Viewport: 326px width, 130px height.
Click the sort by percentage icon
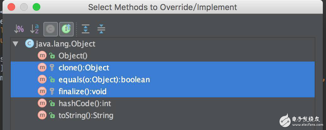(19, 29)
